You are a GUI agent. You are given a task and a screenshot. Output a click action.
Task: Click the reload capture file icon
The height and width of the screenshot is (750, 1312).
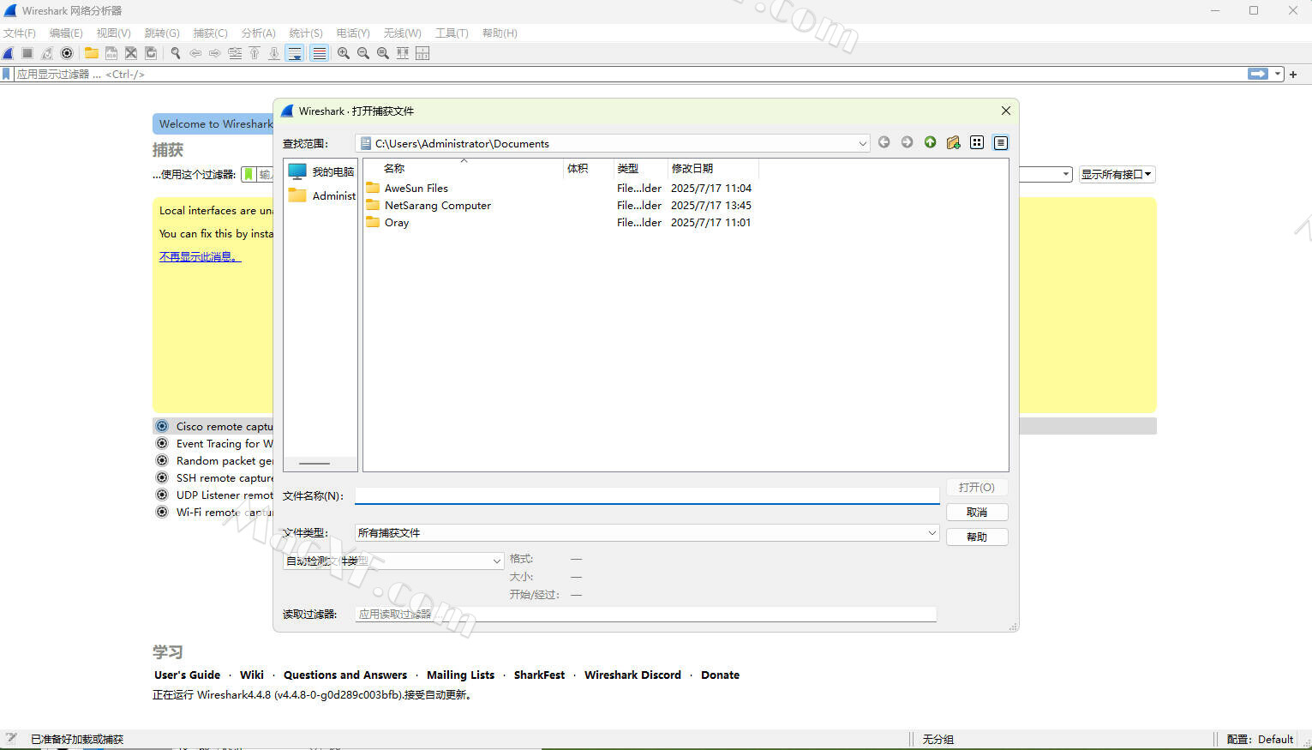coord(151,53)
